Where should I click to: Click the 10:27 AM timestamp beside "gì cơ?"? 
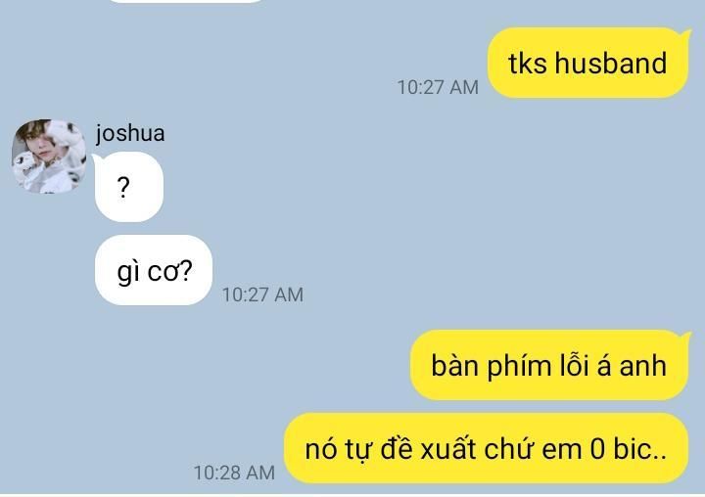(262, 294)
